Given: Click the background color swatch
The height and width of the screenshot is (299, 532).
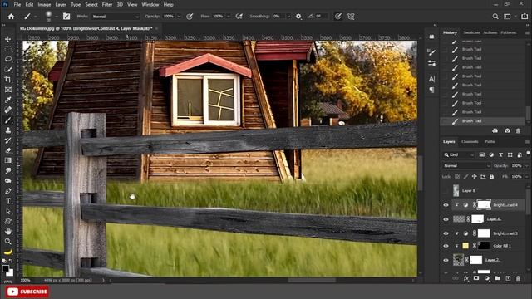Looking at the screenshot, I should click(11, 272).
